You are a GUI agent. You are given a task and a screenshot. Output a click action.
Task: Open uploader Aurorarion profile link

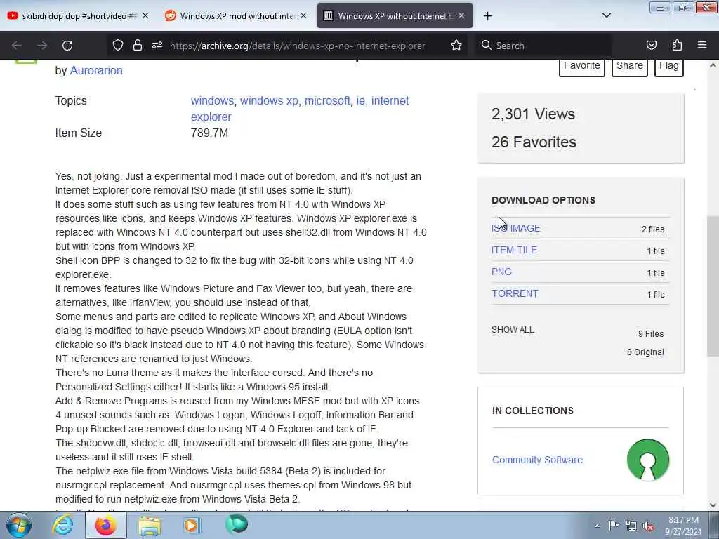(96, 71)
